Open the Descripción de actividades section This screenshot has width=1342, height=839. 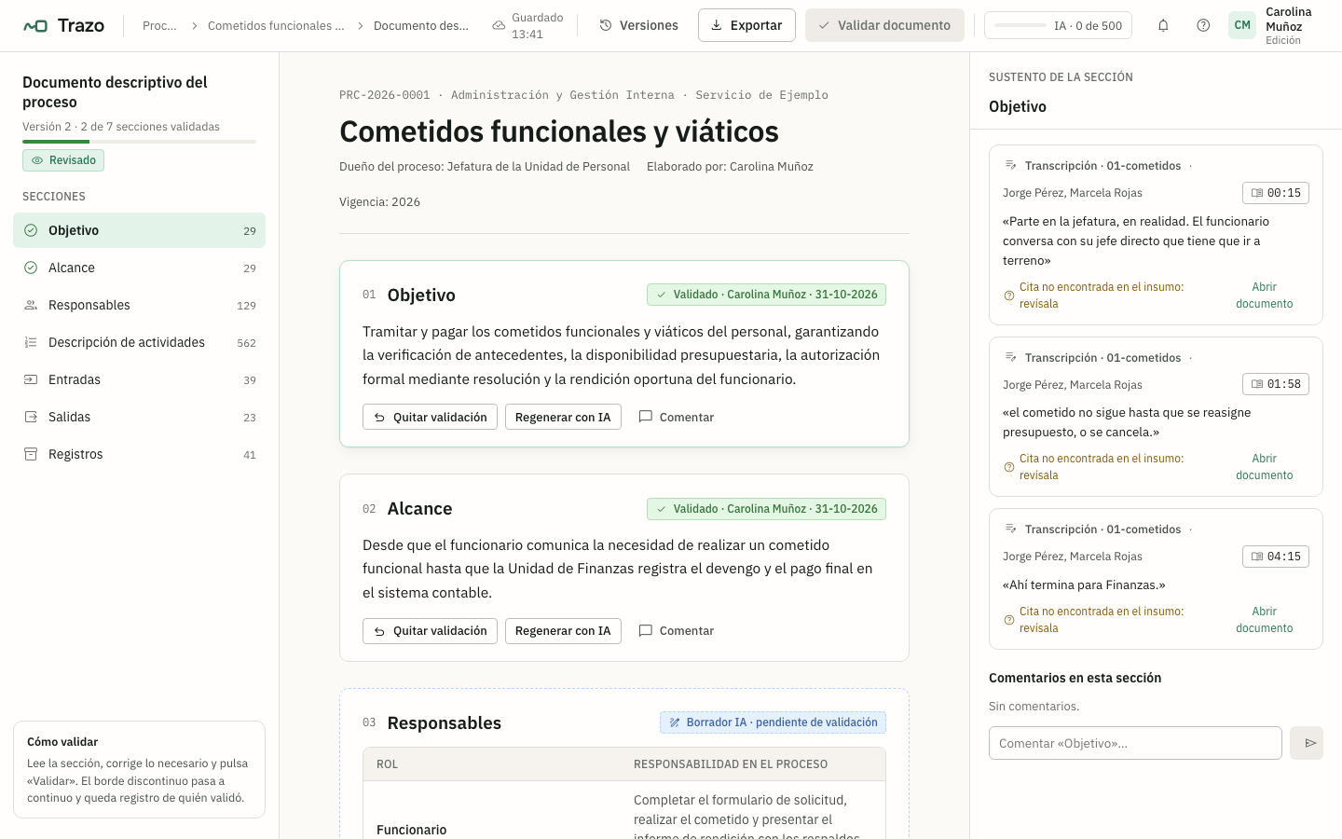tap(139, 342)
